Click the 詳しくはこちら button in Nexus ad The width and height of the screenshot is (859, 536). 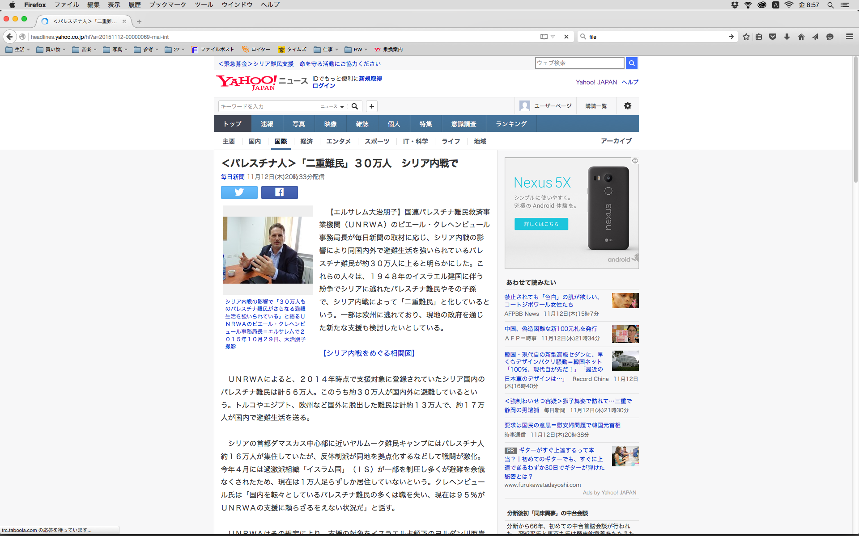[541, 224]
